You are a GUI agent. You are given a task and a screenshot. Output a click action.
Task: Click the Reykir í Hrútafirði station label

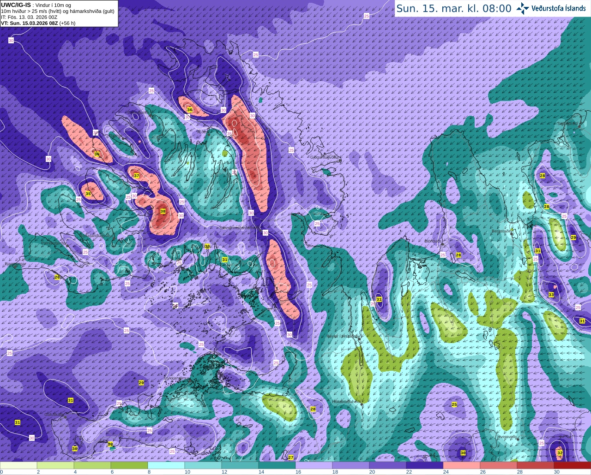click(x=343, y=336)
